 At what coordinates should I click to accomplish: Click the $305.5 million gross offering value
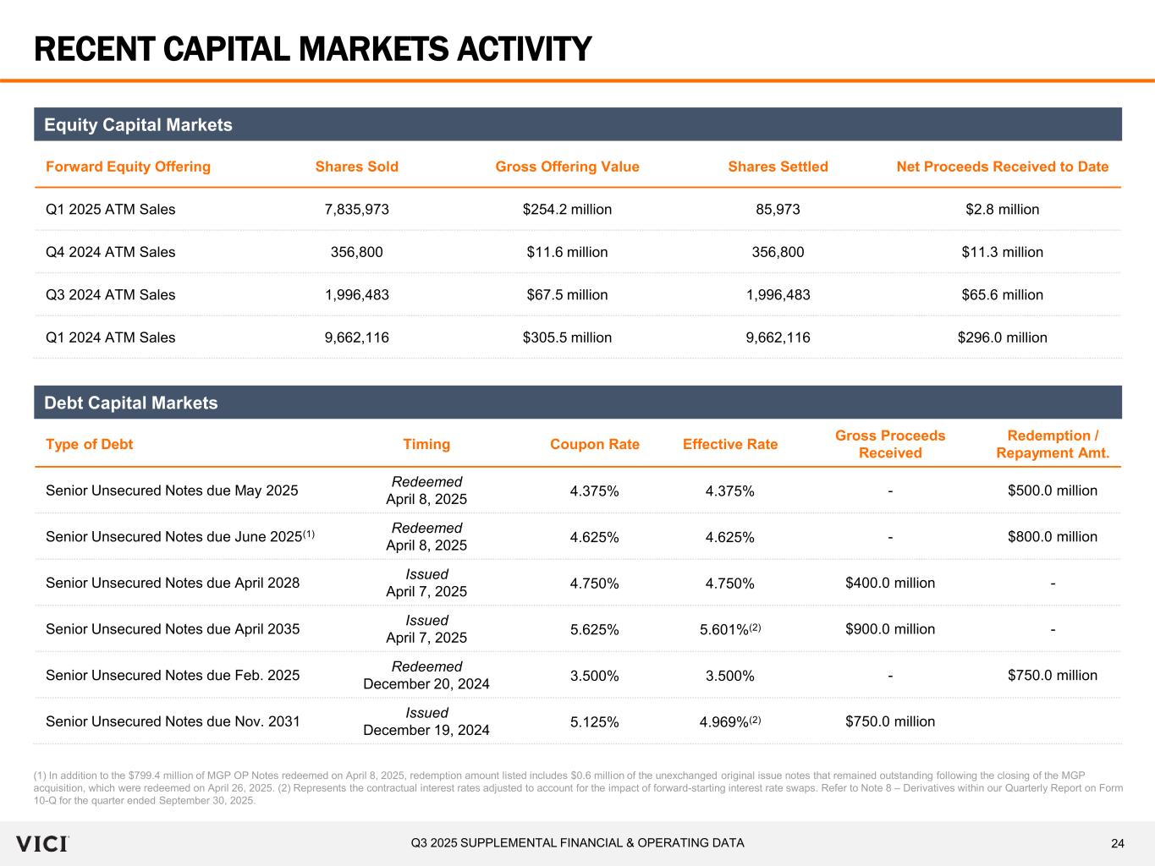[567, 337]
